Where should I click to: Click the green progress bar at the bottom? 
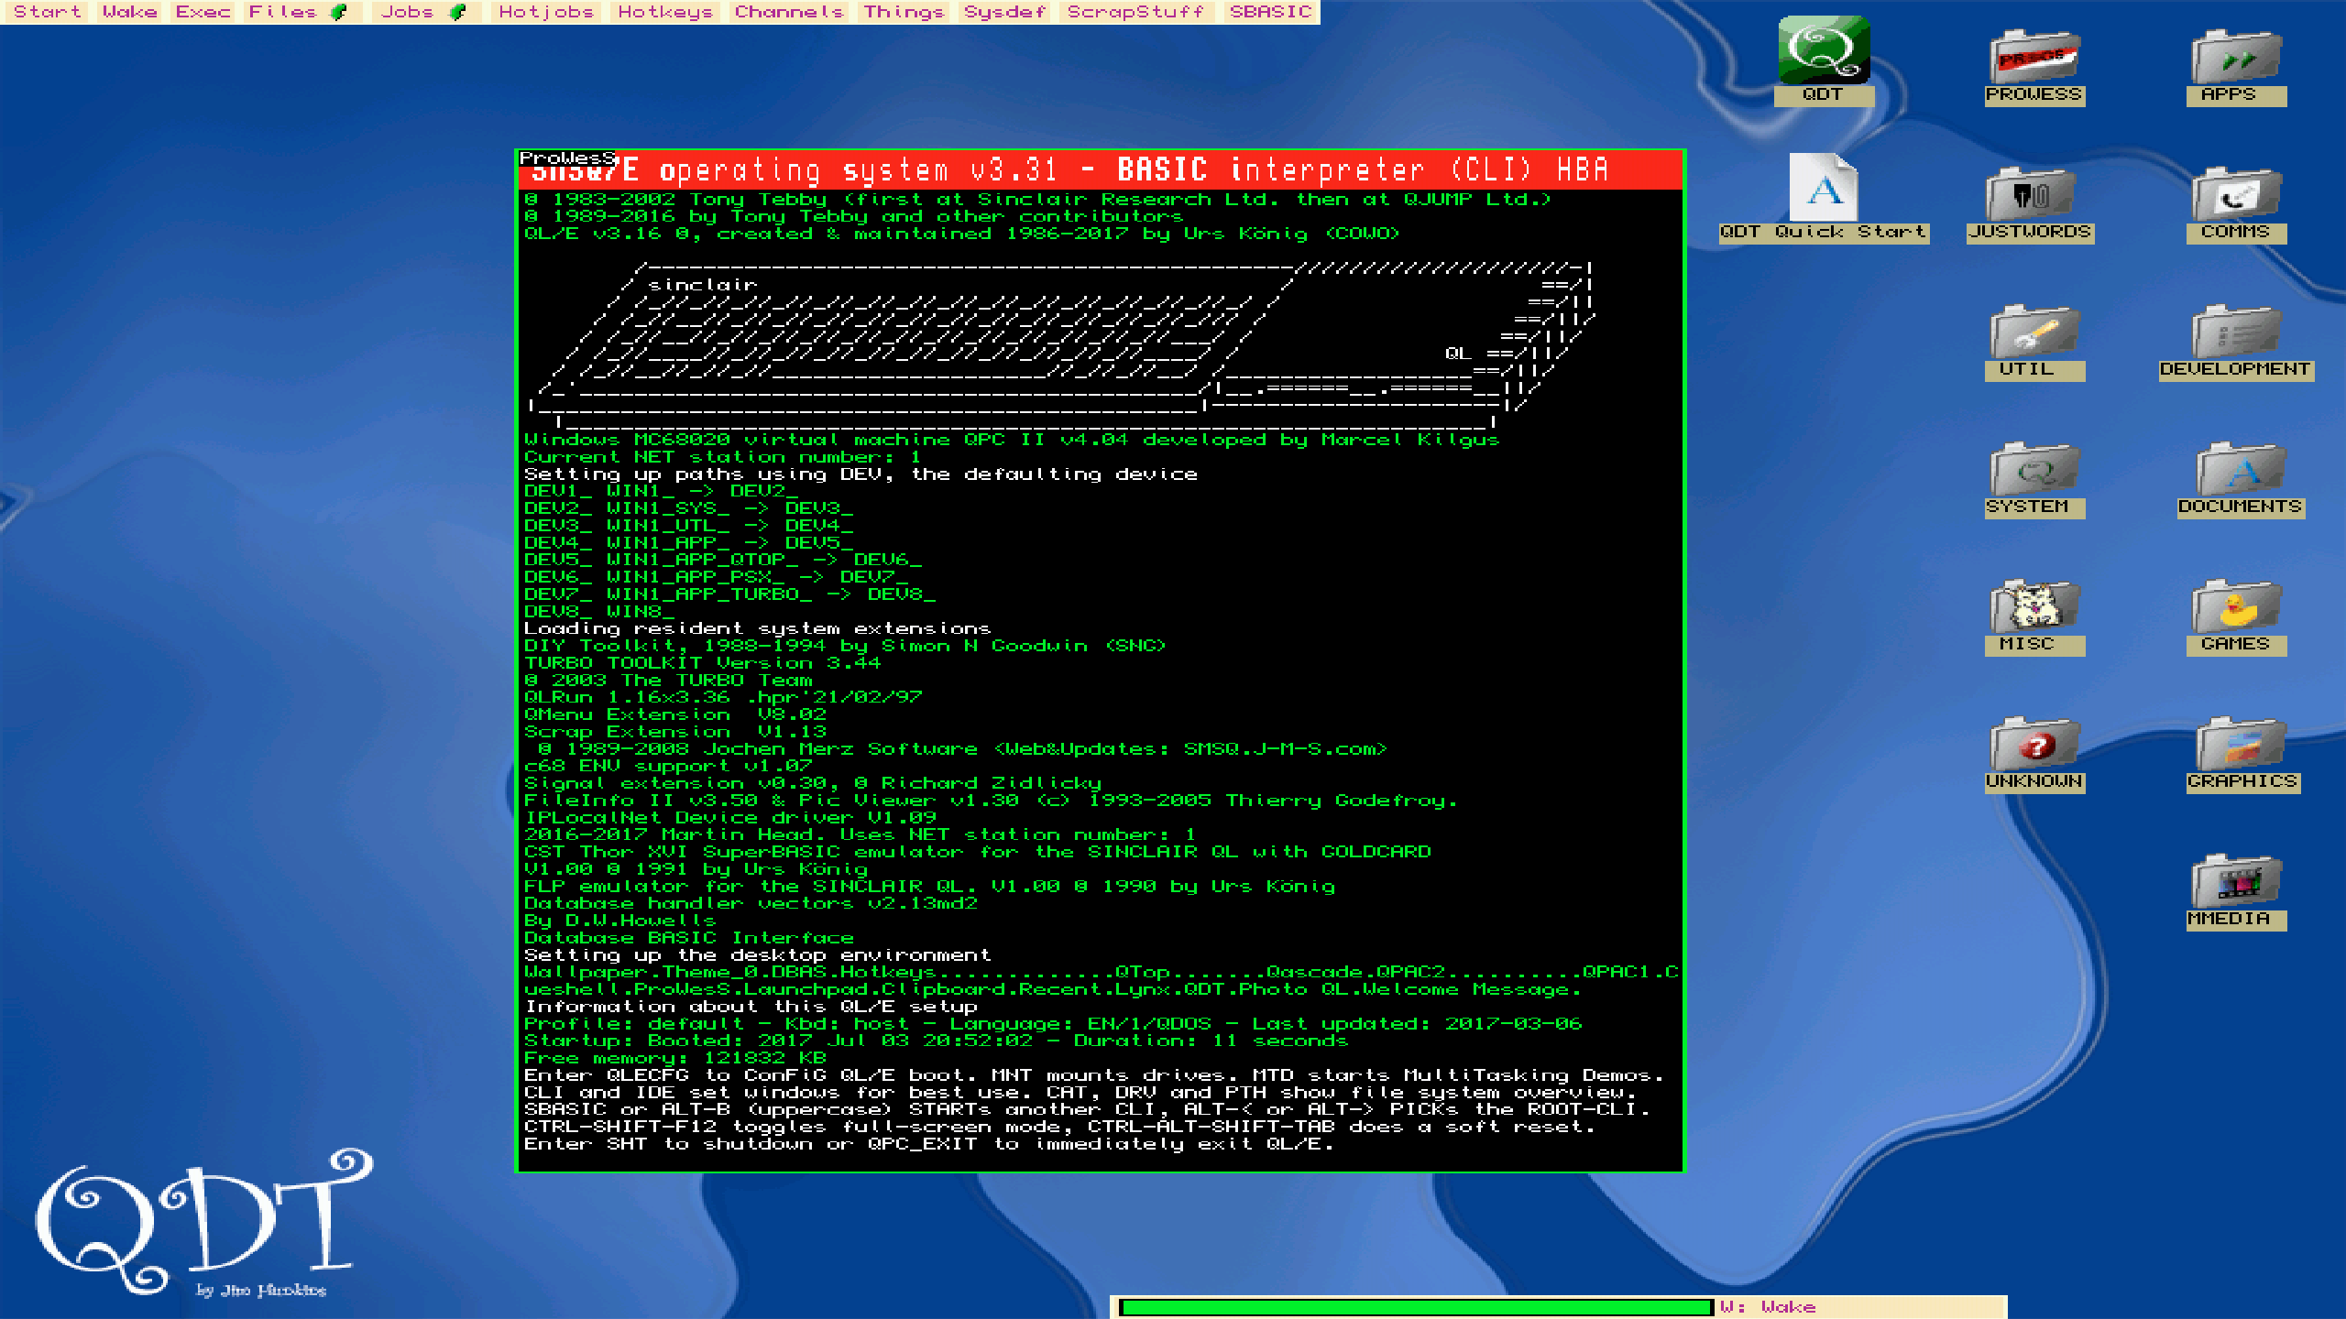tap(1415, 1307)
